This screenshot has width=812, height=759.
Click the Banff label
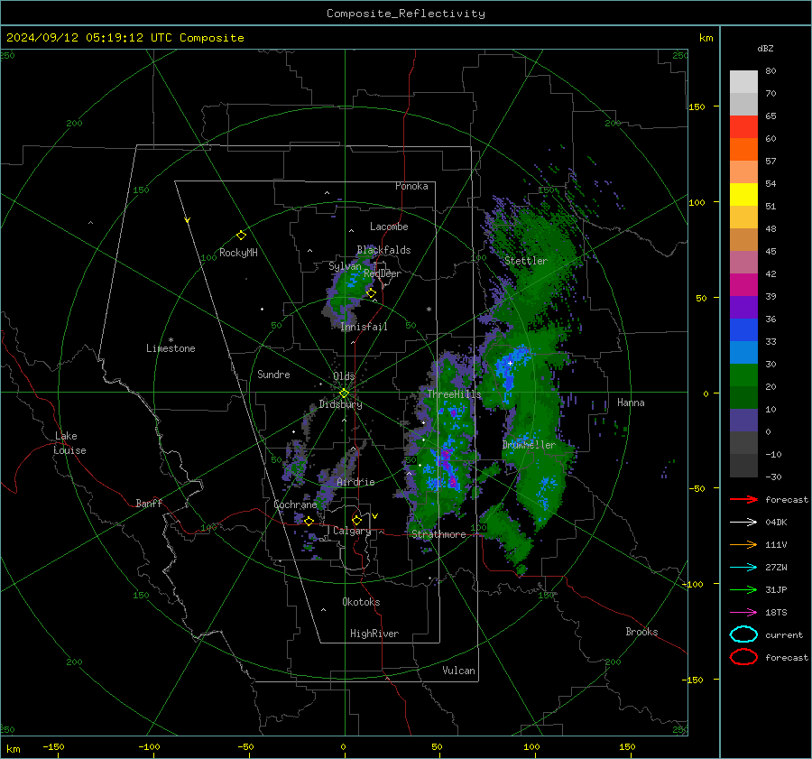coord(149,503)
